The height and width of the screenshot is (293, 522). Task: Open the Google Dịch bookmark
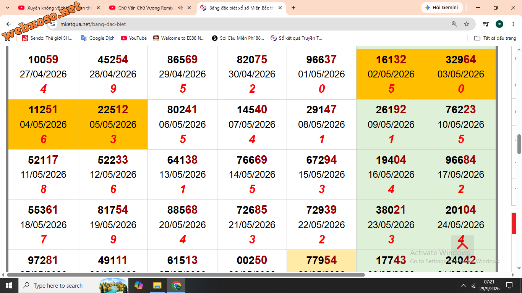(98, 38)
